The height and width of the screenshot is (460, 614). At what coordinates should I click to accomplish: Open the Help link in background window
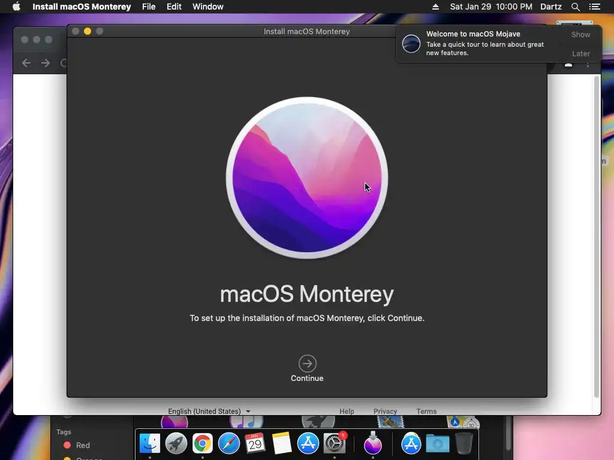(347, 411)
